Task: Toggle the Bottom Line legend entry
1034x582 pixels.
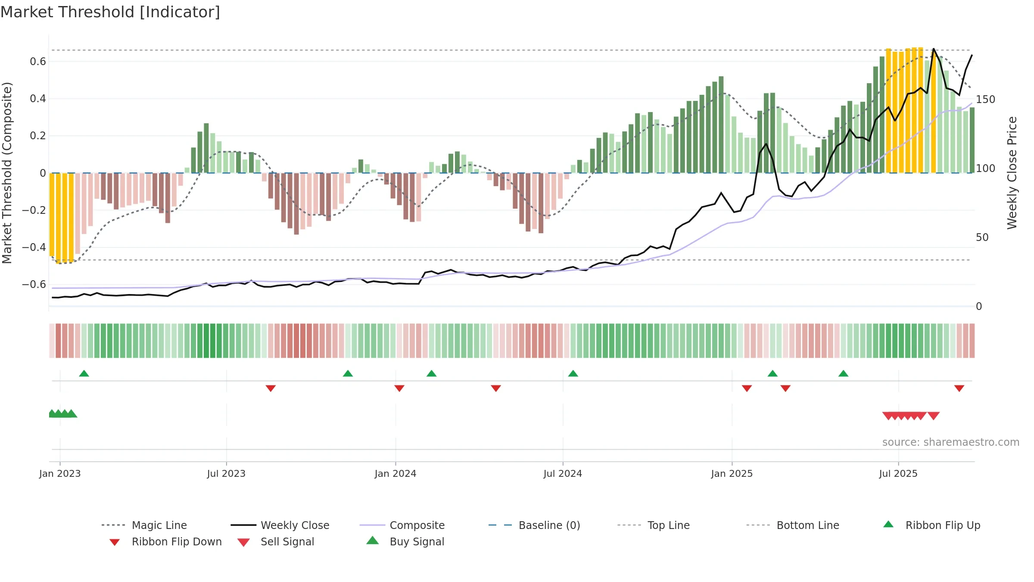Action: click(793, 525)
